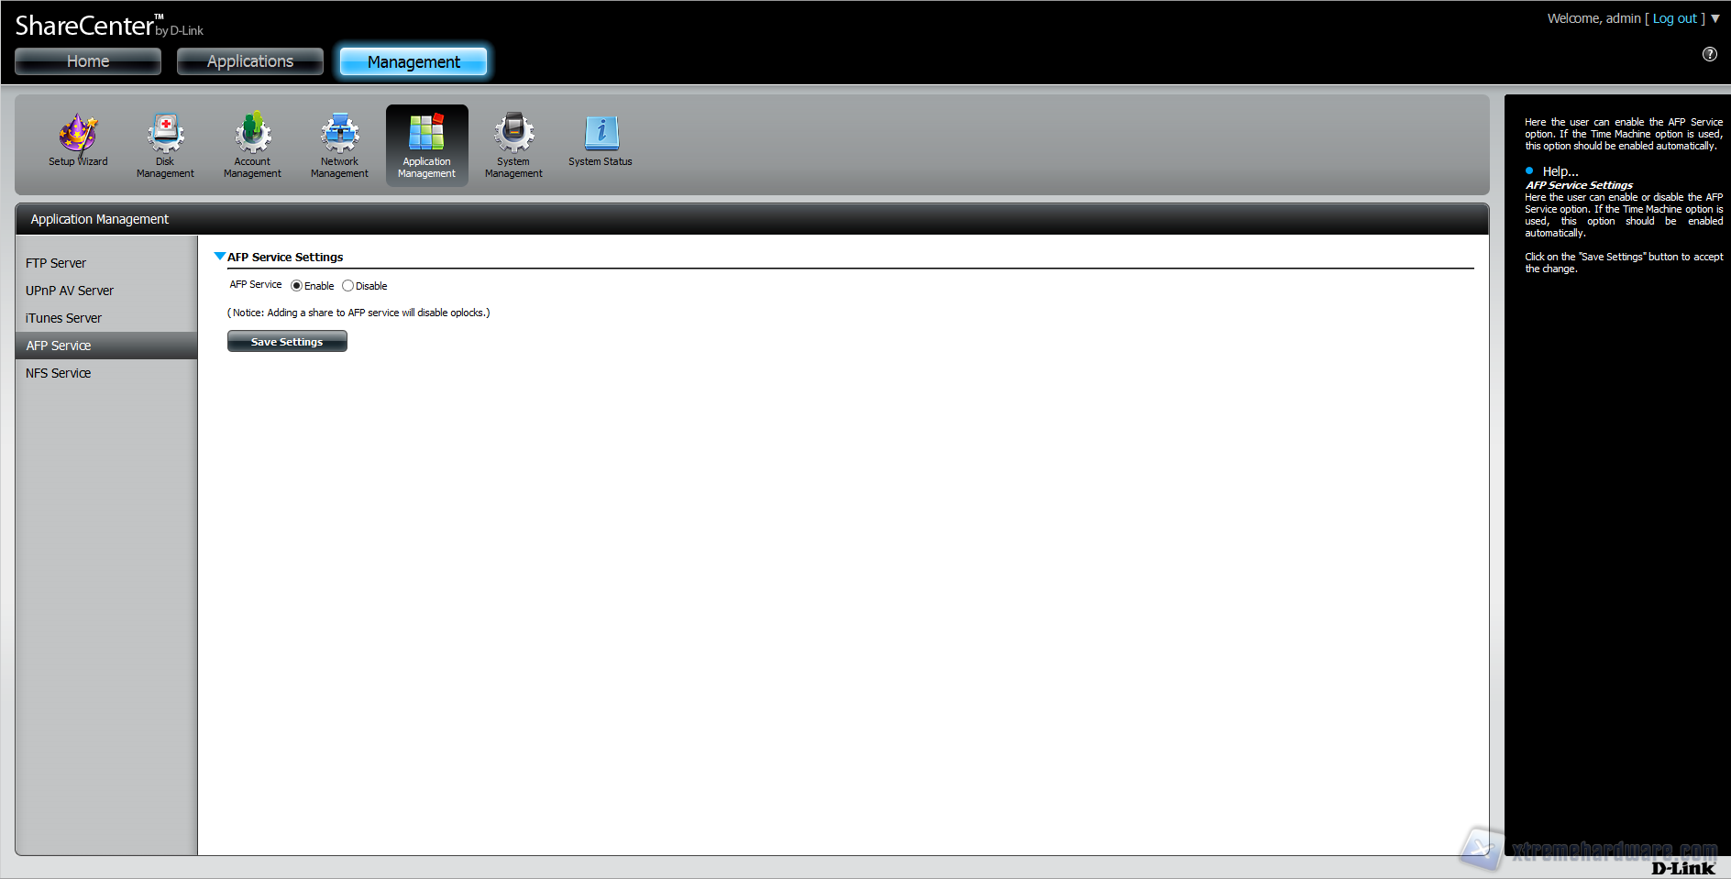The width and height of the screenshot is (1731, 879).
Task: Select the Disable AFP Service radio button
Action: 347,286
